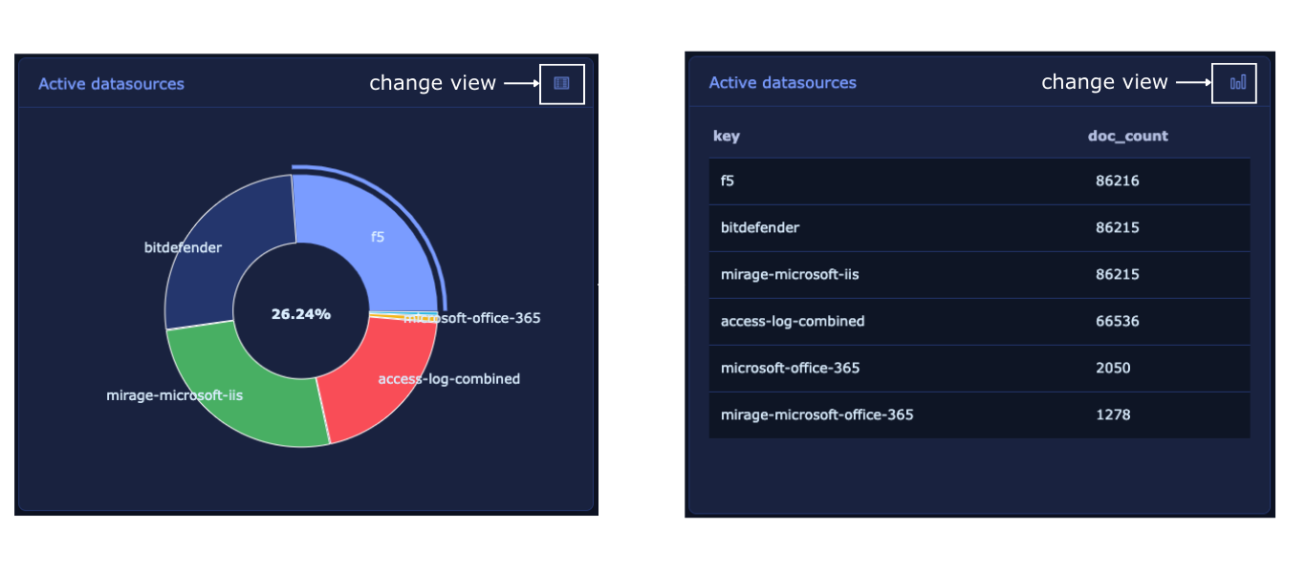Select the f5 table row key
1306x573 pixels.
[728, 180]
